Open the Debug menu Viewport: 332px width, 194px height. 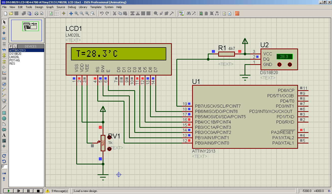pyautogui.click(x=72, y=7)
